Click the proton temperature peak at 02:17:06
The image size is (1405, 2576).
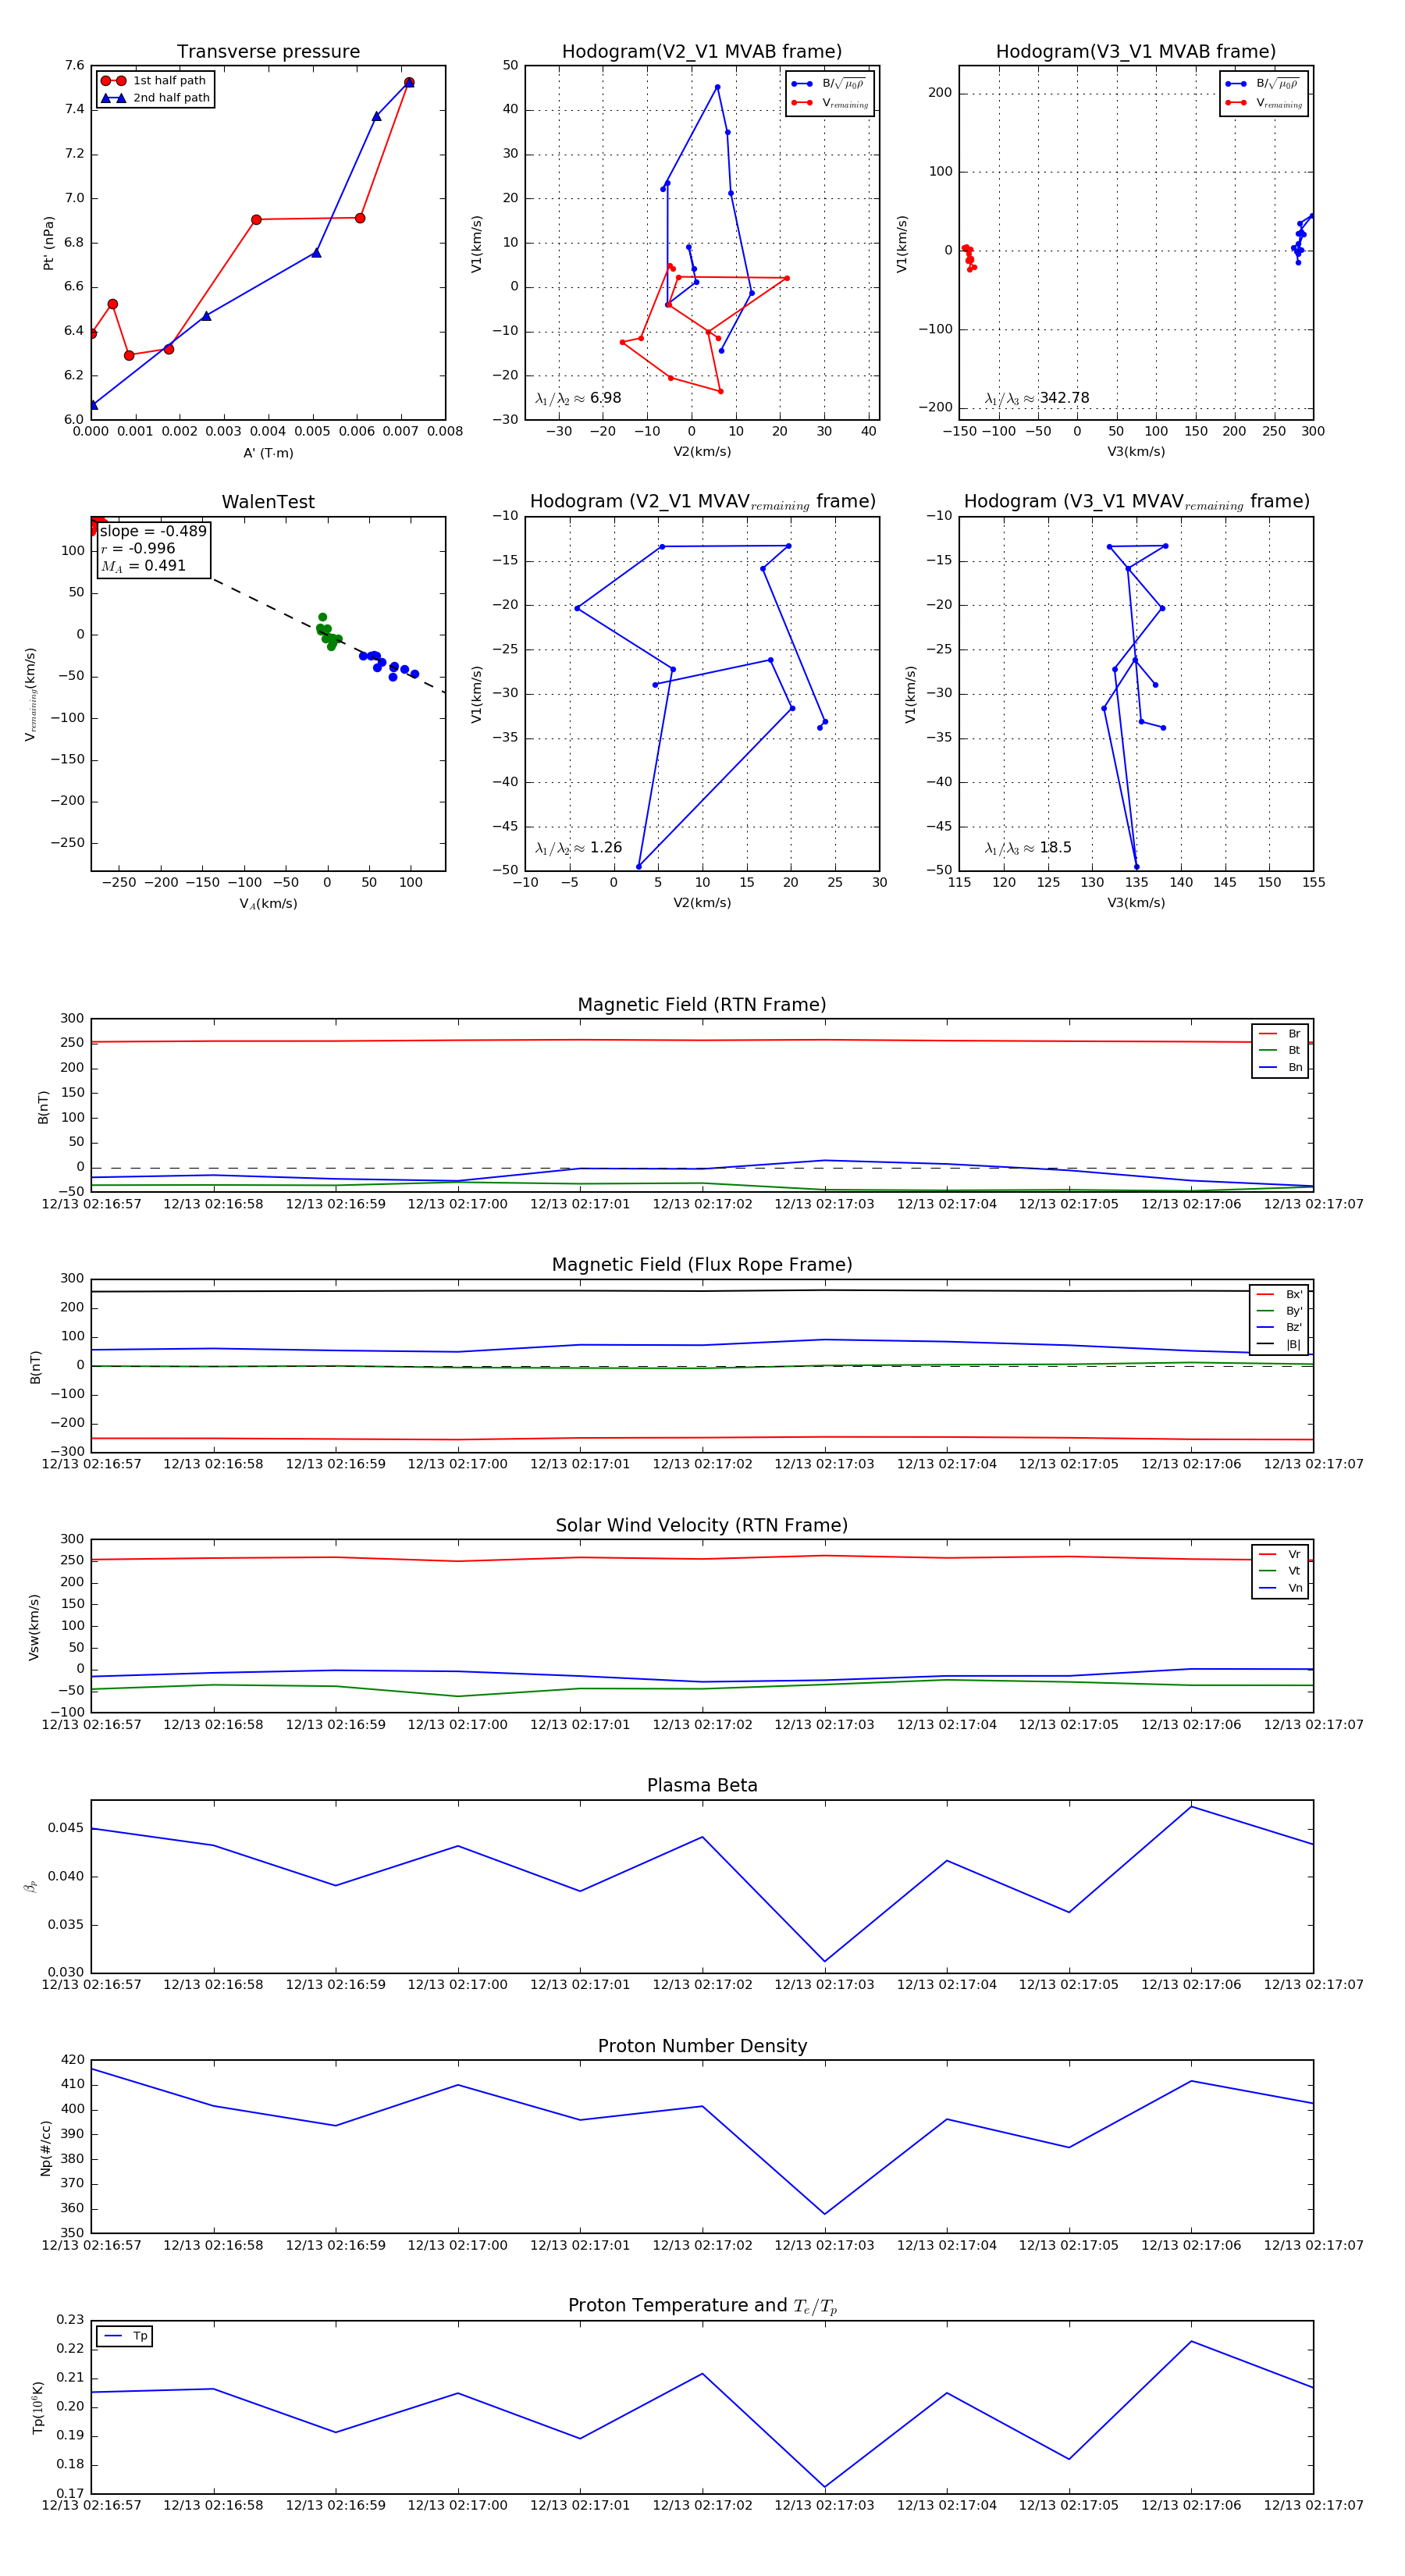pos(1191,2342)
